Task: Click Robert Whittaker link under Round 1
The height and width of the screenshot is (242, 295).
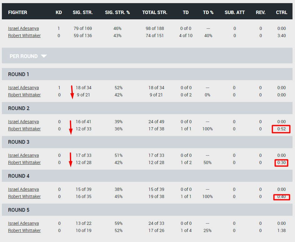Action: [24, 95]
